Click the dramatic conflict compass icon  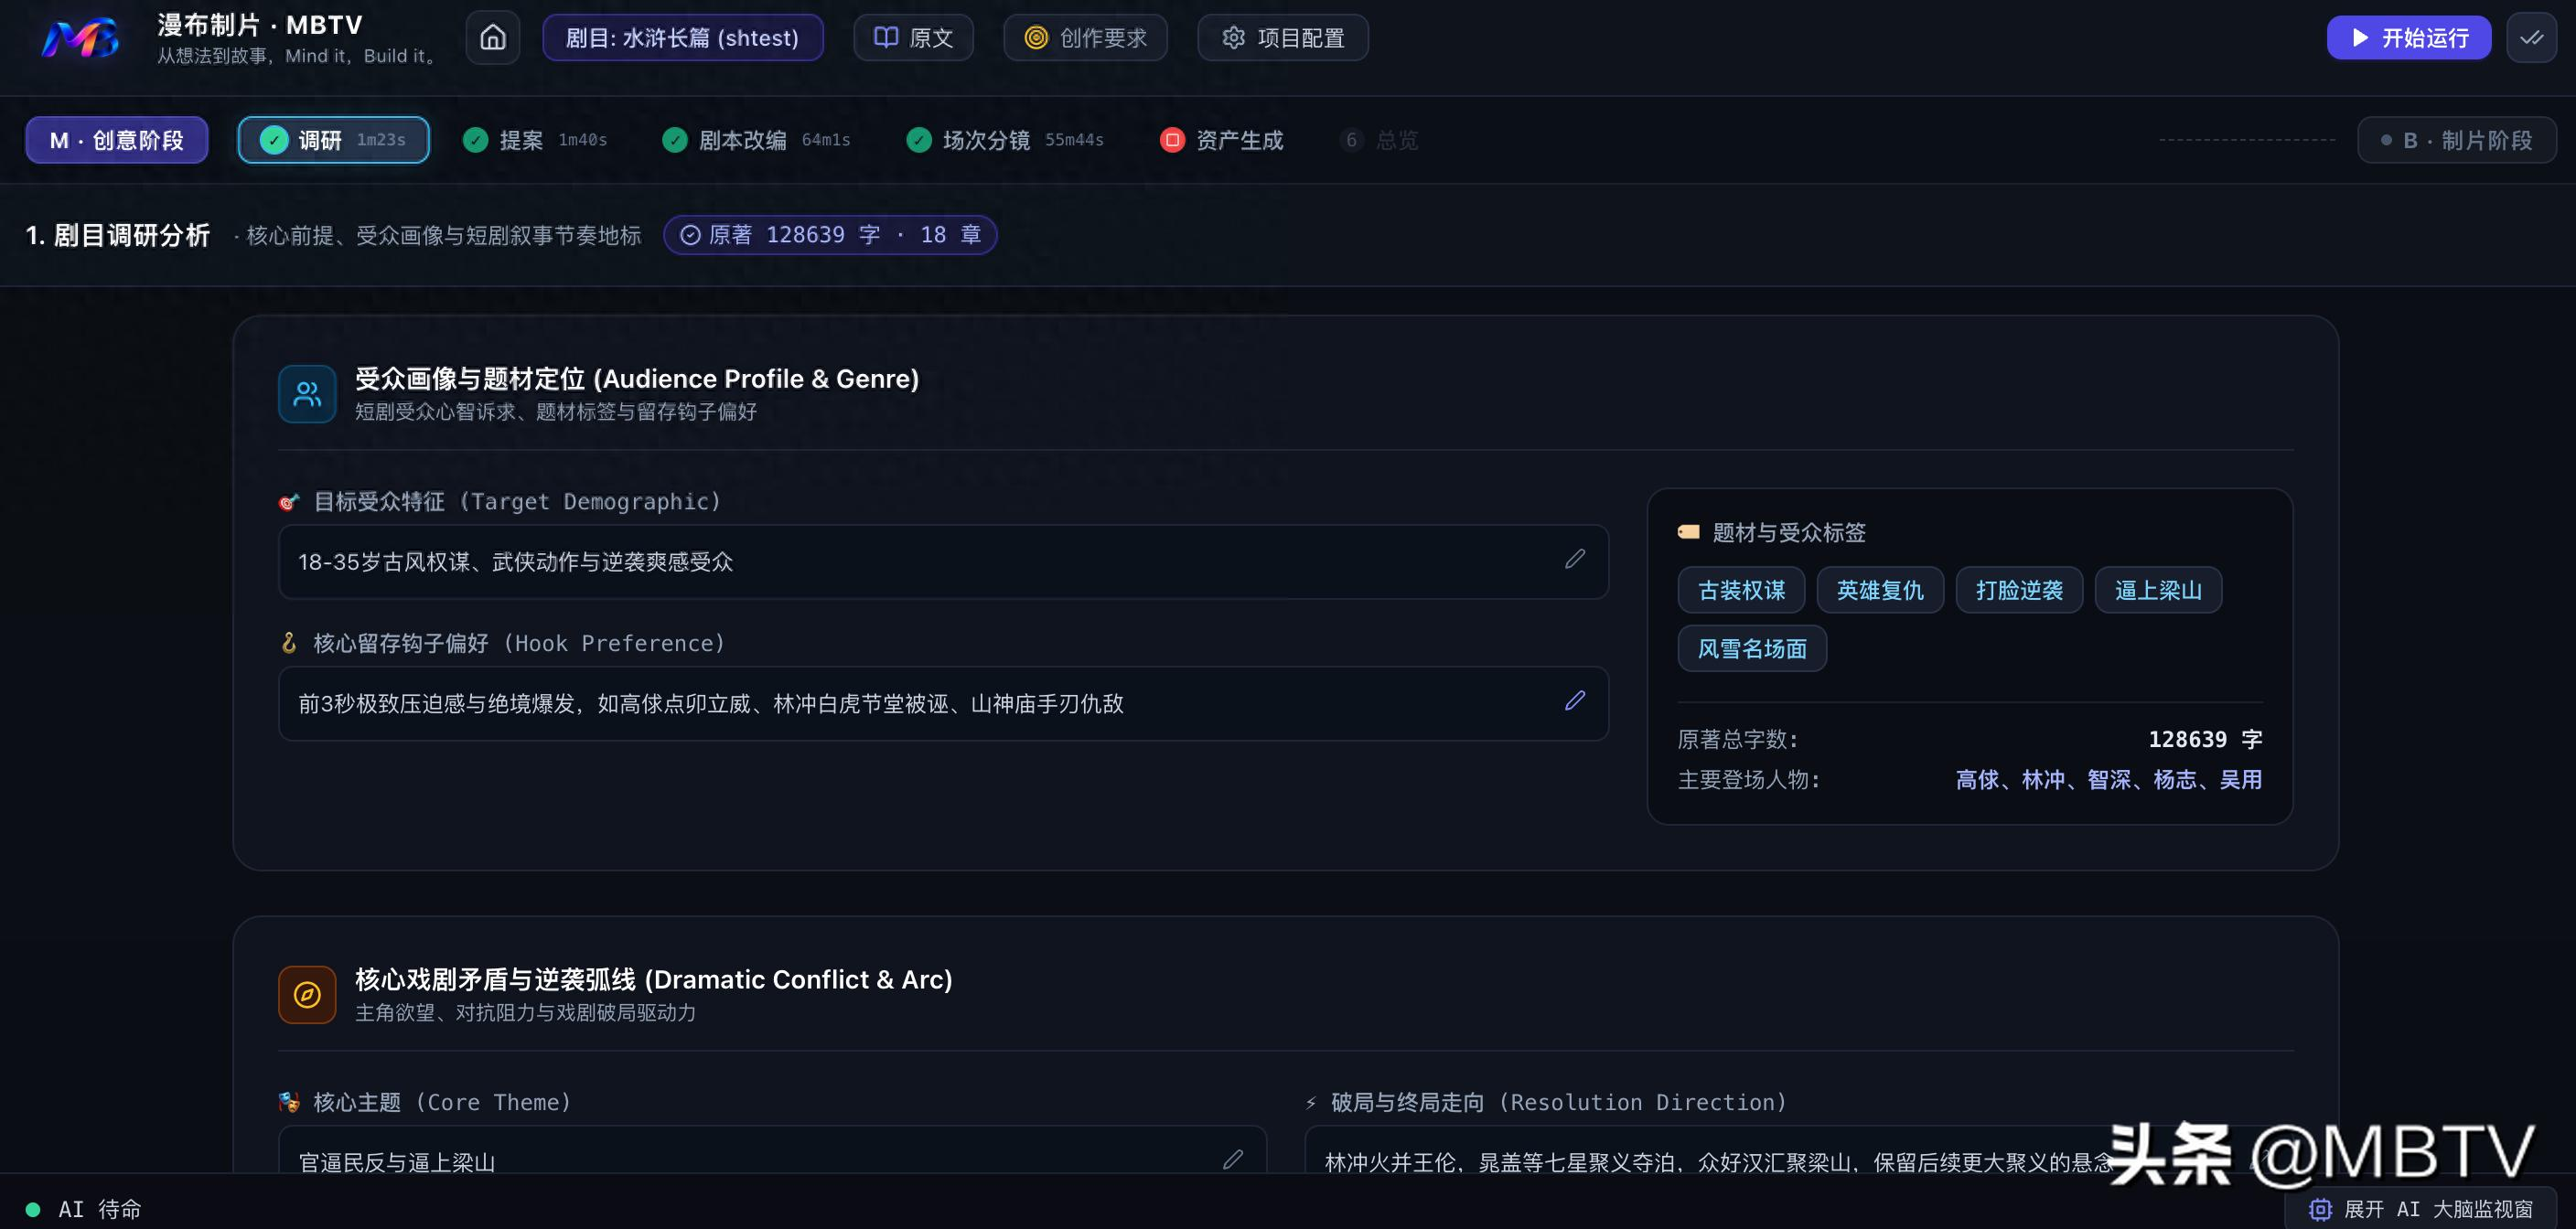pos(307,994)
